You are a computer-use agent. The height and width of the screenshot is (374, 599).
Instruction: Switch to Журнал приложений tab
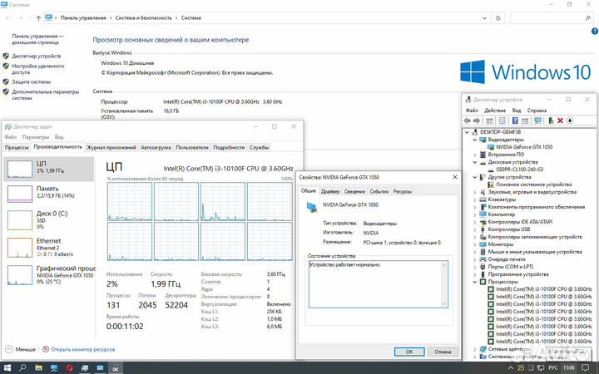[111, 147]
